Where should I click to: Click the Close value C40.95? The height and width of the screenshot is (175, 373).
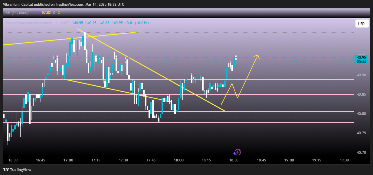[x=117, y=23]
